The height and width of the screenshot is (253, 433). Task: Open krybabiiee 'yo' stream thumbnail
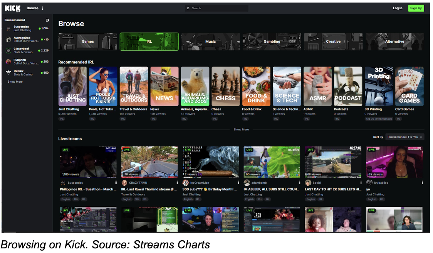pos(394,162)
